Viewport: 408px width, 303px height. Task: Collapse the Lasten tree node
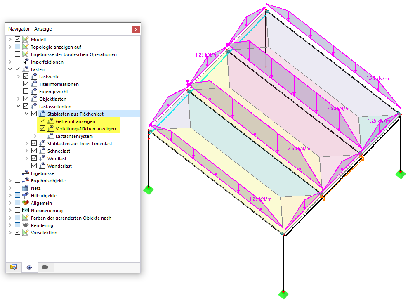tap(10, 69)
